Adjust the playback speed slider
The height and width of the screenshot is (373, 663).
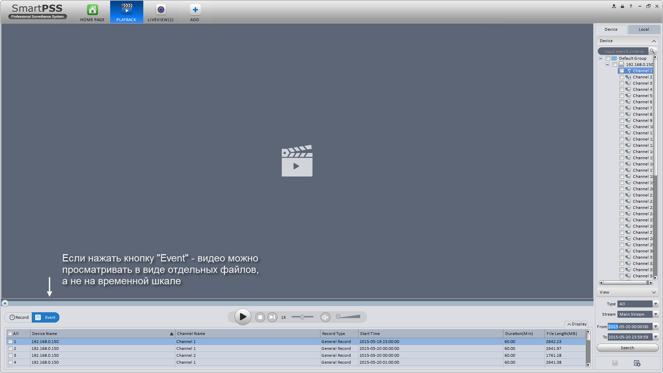click(x=302, y=317)
